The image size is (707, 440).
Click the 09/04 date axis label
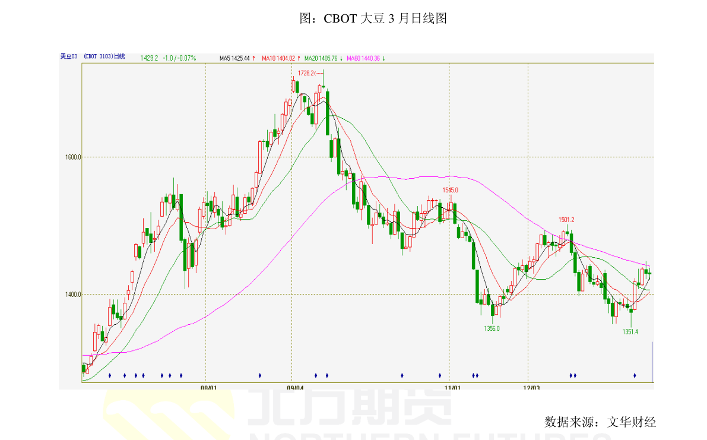point(295,388)
